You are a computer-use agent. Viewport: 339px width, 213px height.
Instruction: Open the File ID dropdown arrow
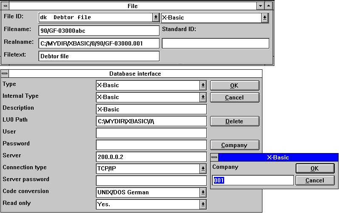pyautogui.click(x=156, y=17)
